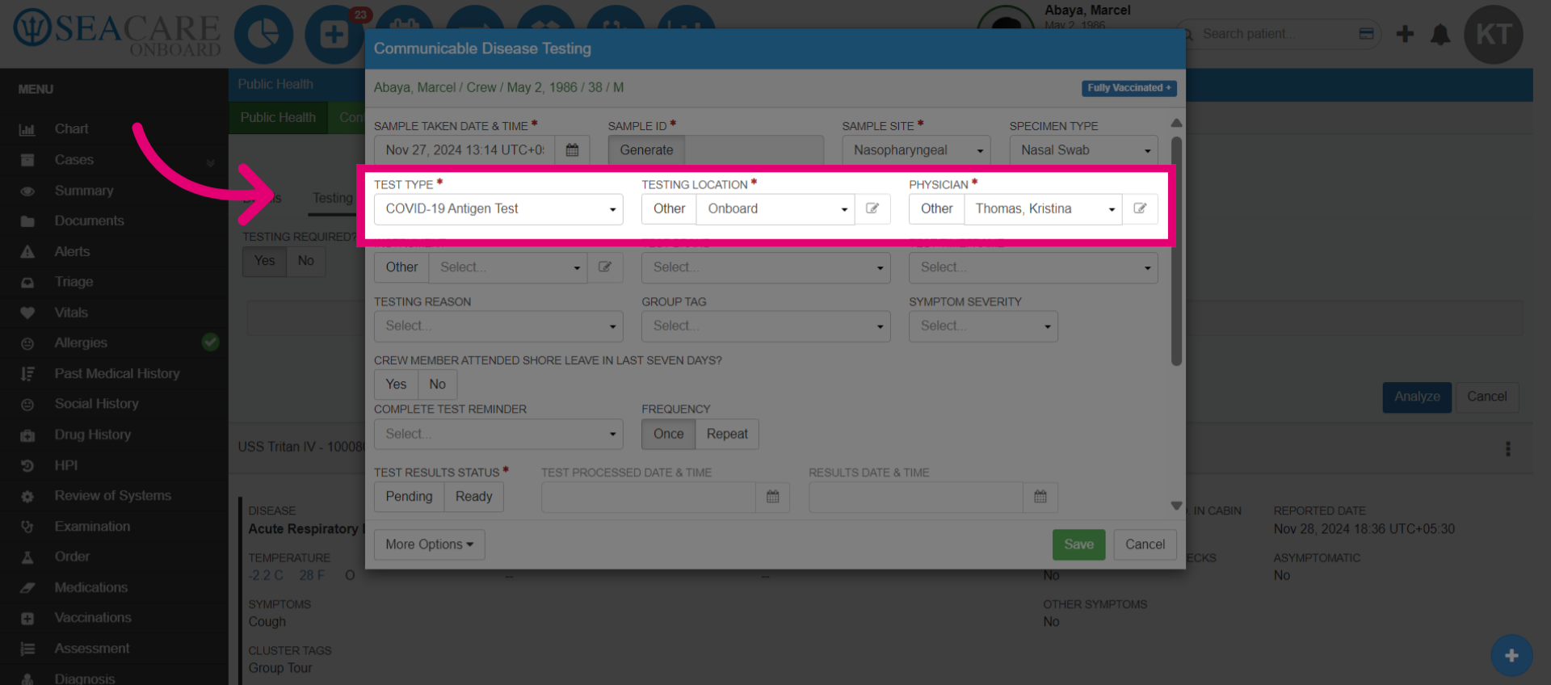Click the Examination stethoscope icon

27,527
